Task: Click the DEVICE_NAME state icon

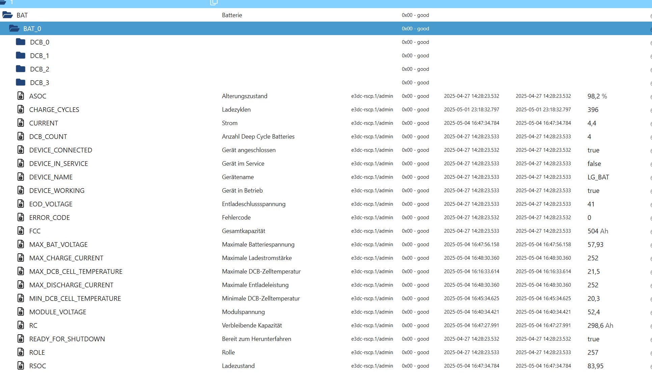Action: (21, 177)
